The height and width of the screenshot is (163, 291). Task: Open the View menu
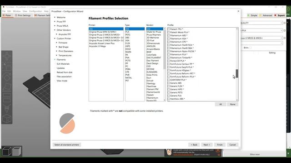25,11
